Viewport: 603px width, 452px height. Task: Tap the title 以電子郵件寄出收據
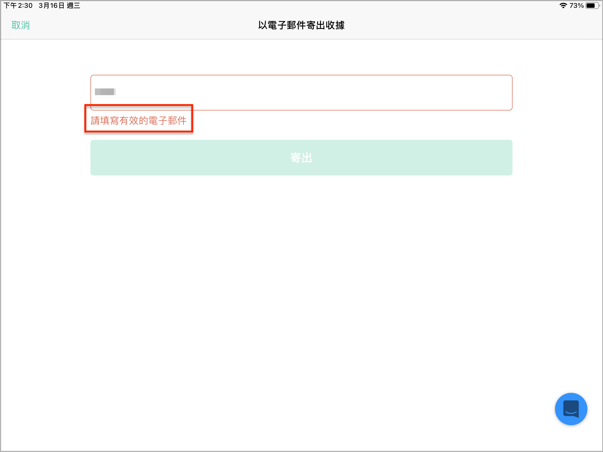pos(301,25)
